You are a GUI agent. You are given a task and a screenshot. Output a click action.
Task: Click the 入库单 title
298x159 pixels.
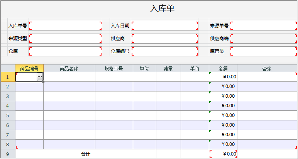(x=162, y=8)
